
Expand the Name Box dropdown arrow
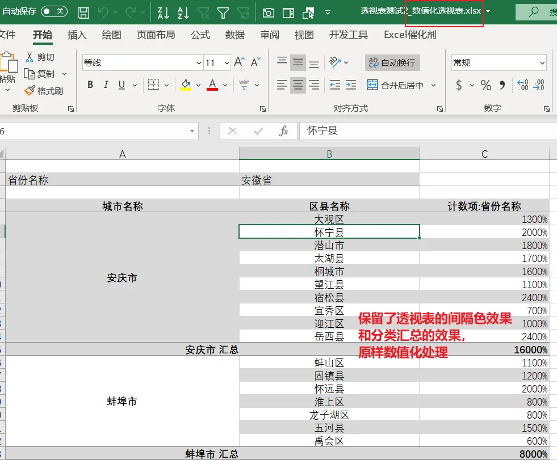pyautogui.click(x=192, y=132)
